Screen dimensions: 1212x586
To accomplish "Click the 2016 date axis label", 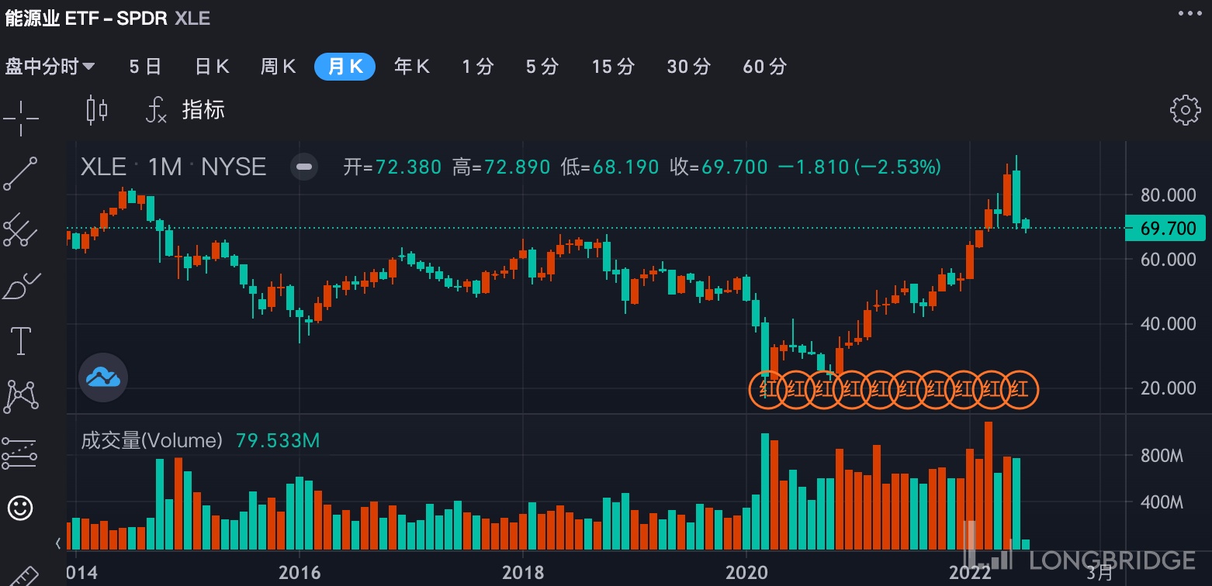I will pos(299,573).
